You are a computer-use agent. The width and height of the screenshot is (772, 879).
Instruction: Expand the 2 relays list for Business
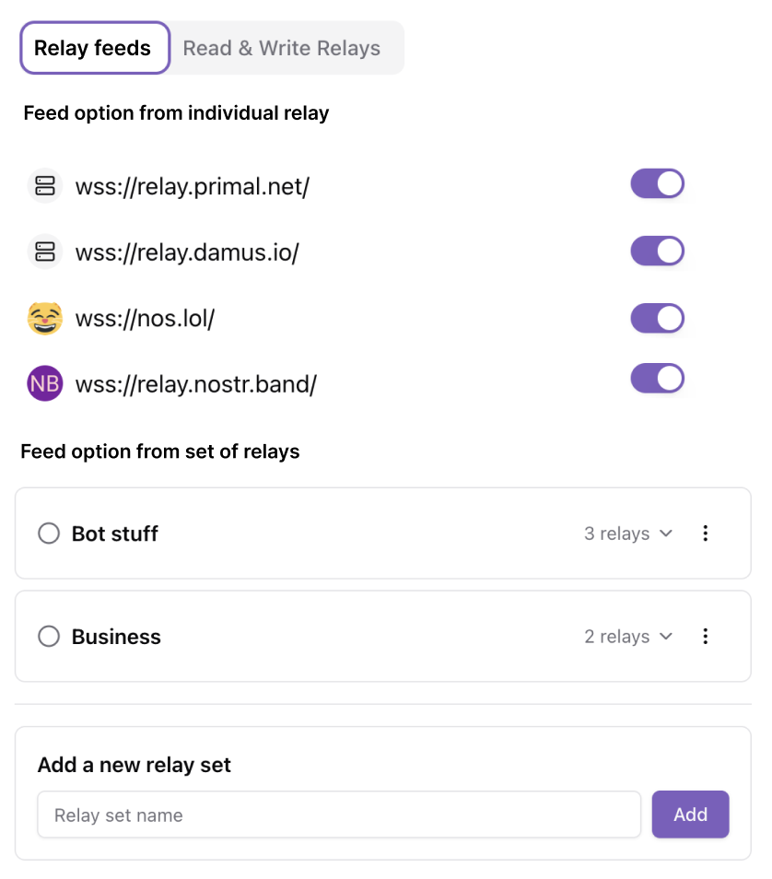(628, 637)
